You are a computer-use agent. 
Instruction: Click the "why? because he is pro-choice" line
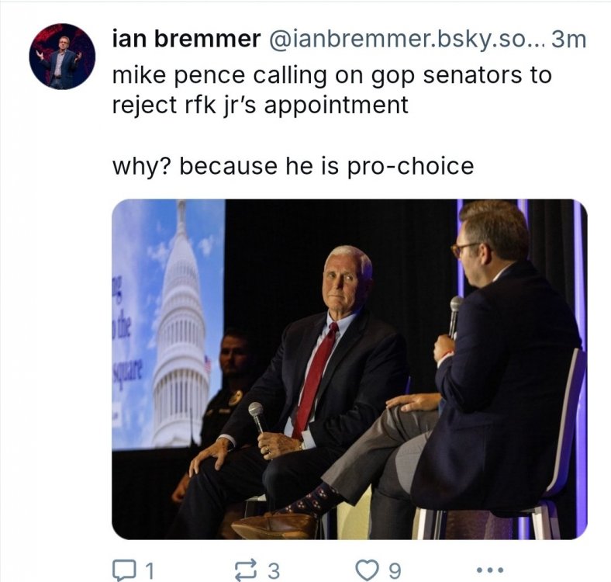pyautogui.click(x=293, y=165)
